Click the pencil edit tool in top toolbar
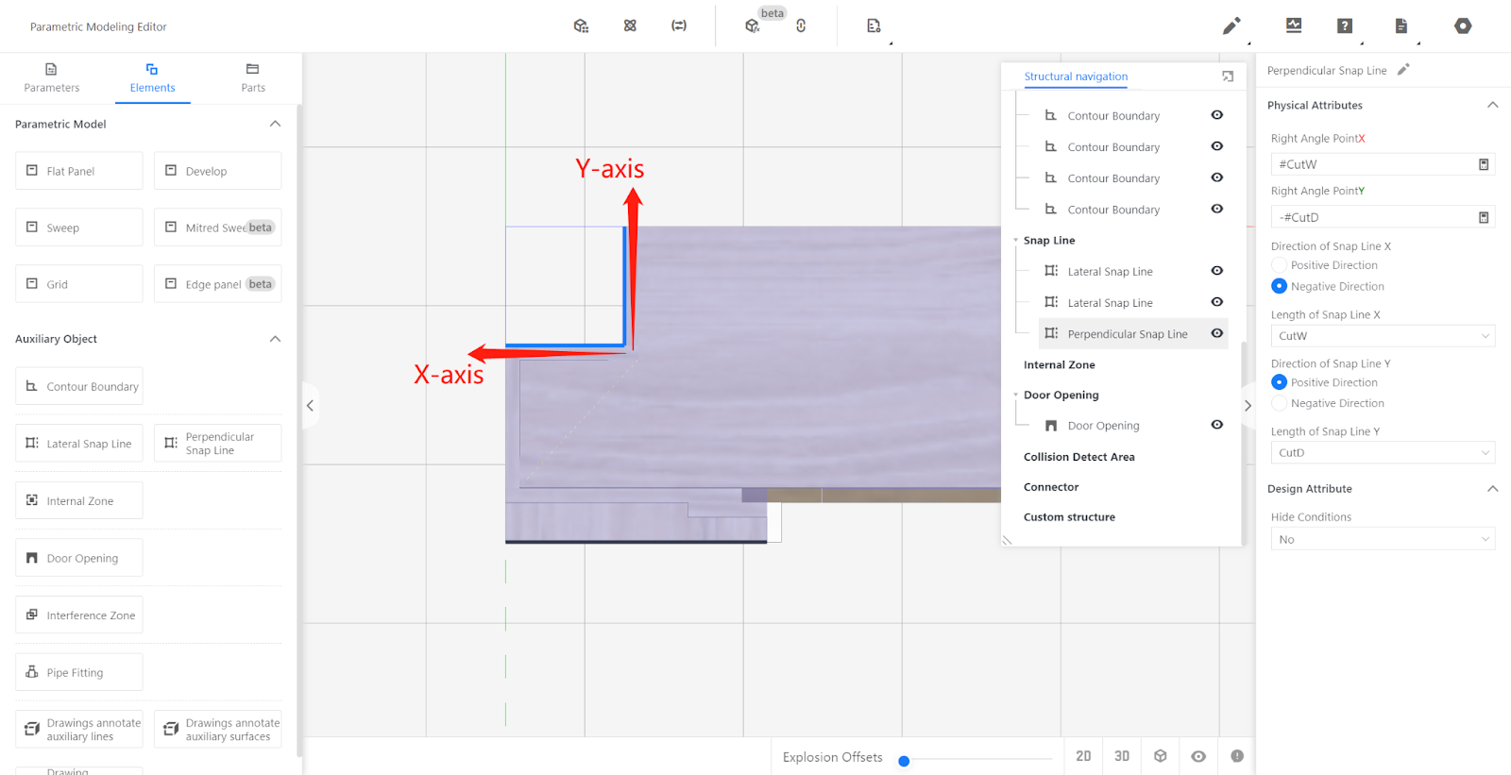This screenshot has height=775, width=1511. click(1231, 26)
